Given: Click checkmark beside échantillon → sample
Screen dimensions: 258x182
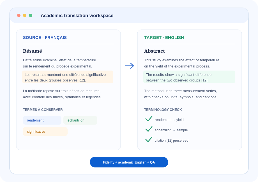Looking at the screenshot, I should point(149,129).
